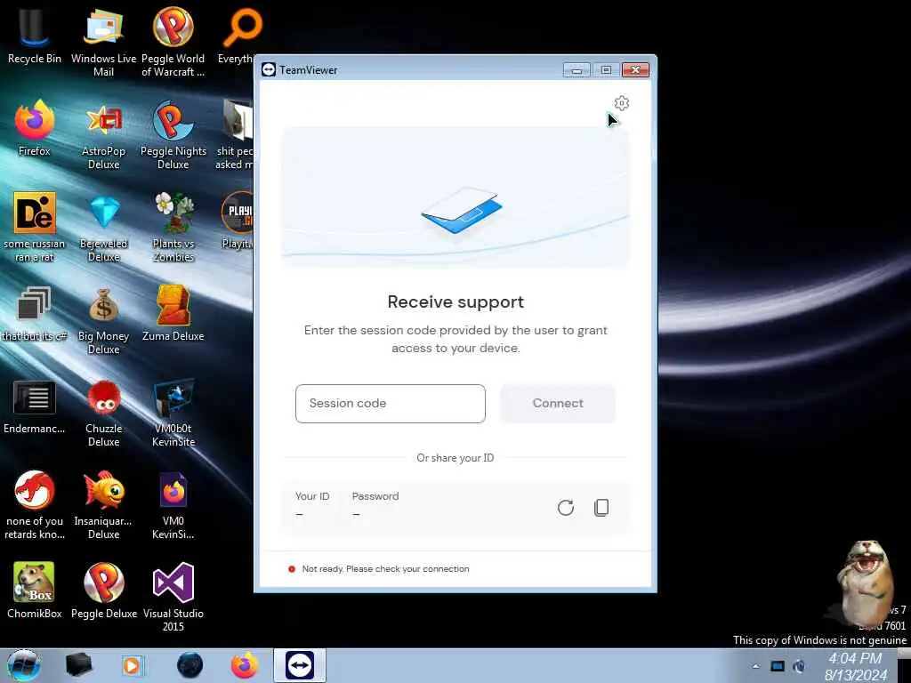The width and height of the screenshot is (911, 683).
Task: Close the TeamViewer window
Action: 635,70
